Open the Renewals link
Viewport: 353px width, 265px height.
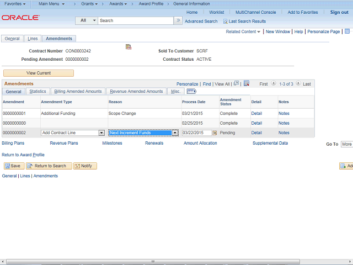pyautogui.click(x=154, y=143)
